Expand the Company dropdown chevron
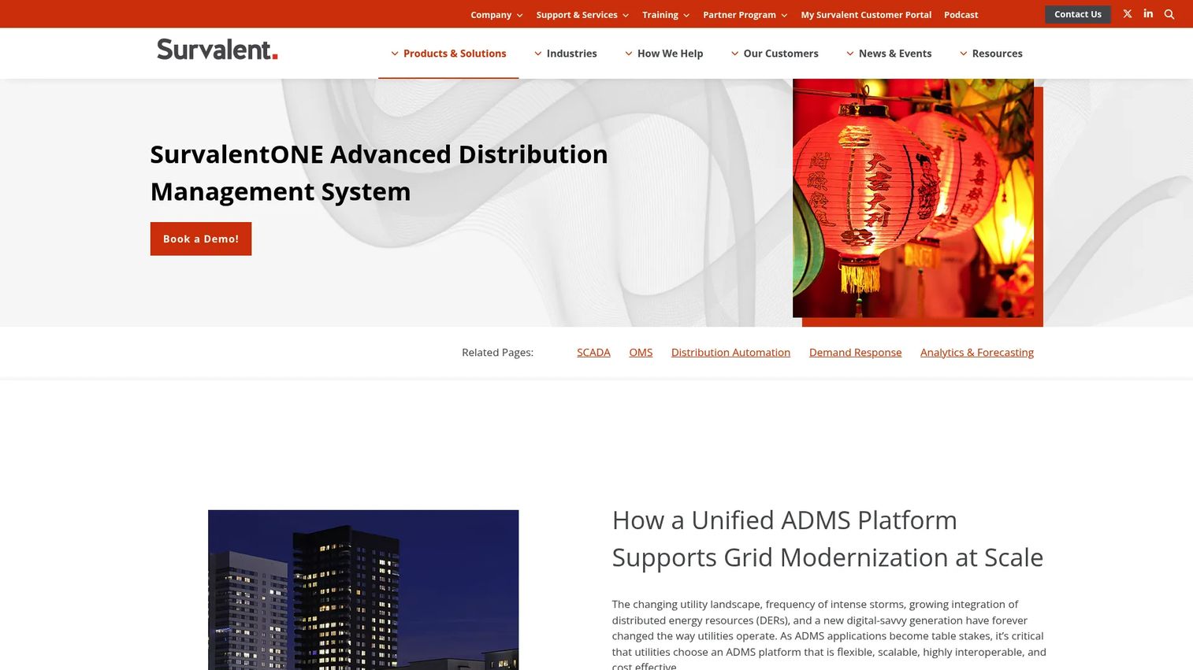 [519, 16]
